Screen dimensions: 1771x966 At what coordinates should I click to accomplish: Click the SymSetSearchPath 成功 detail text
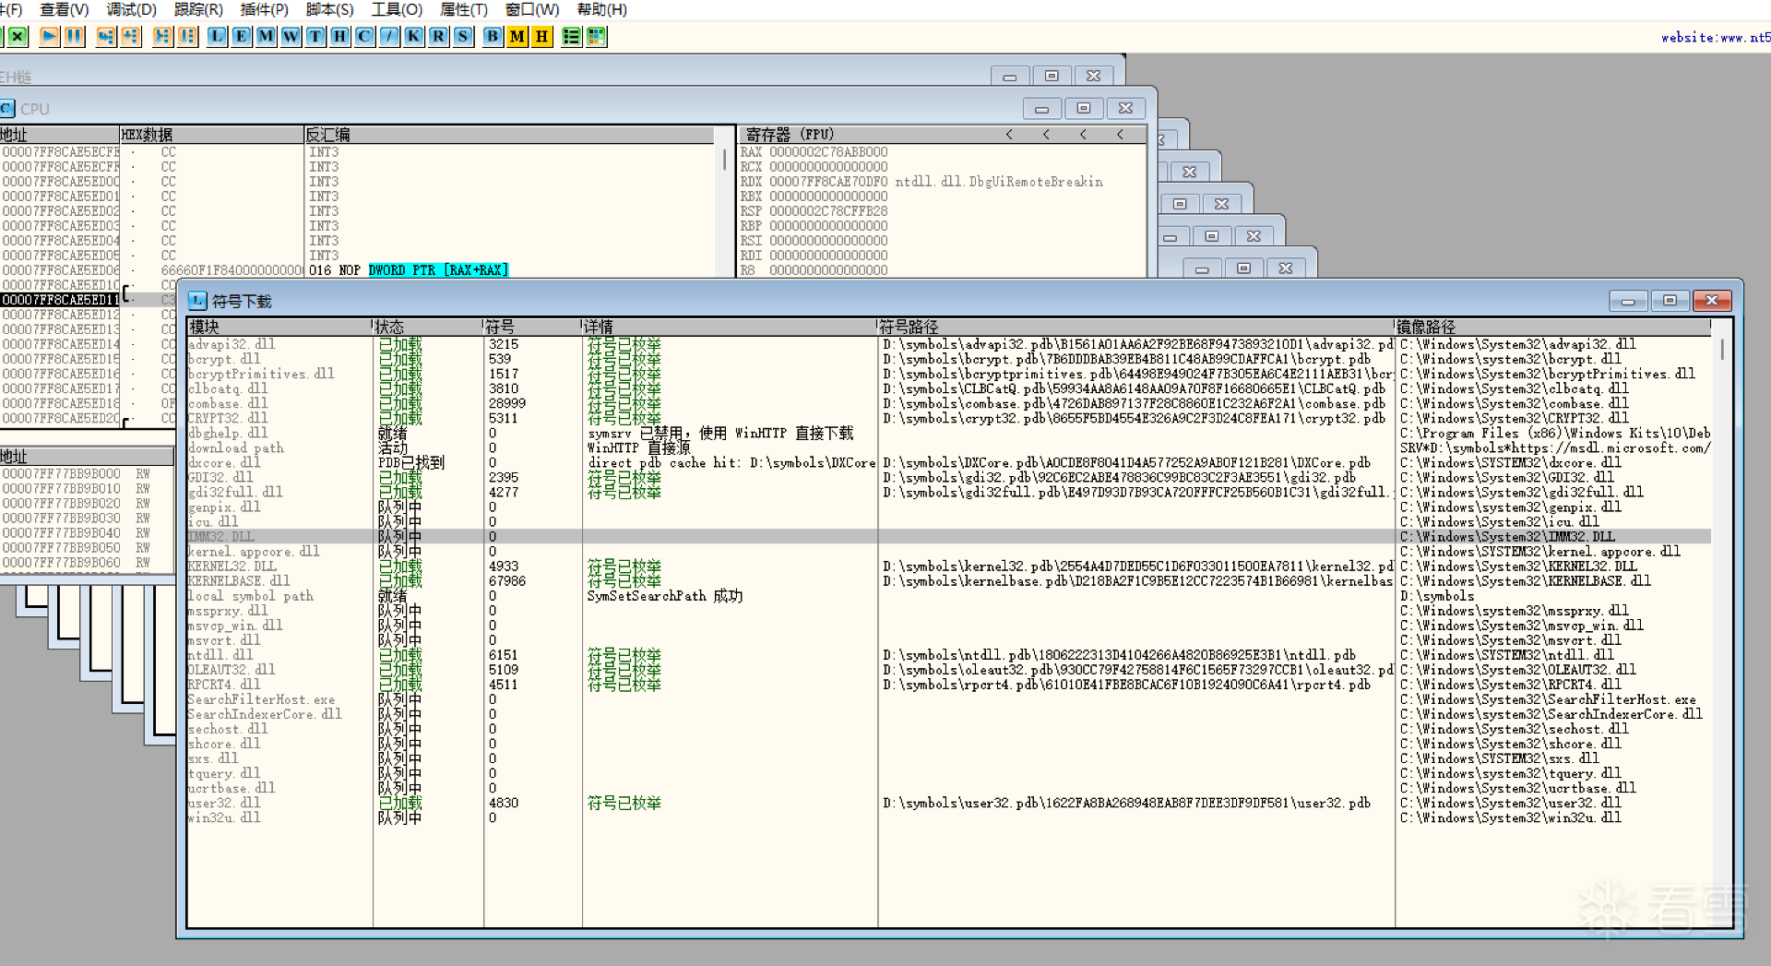665,596
